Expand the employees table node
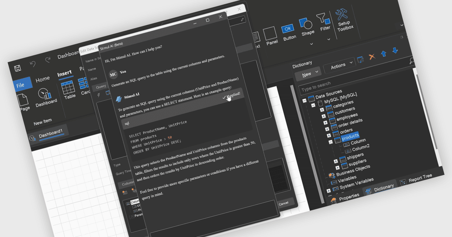This screenshot has width=452, height=237. pyautogui.click(x=325, y=123)
